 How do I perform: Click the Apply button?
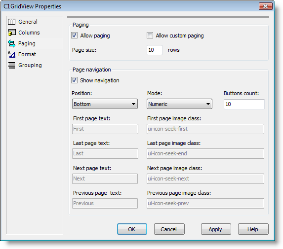216,229
